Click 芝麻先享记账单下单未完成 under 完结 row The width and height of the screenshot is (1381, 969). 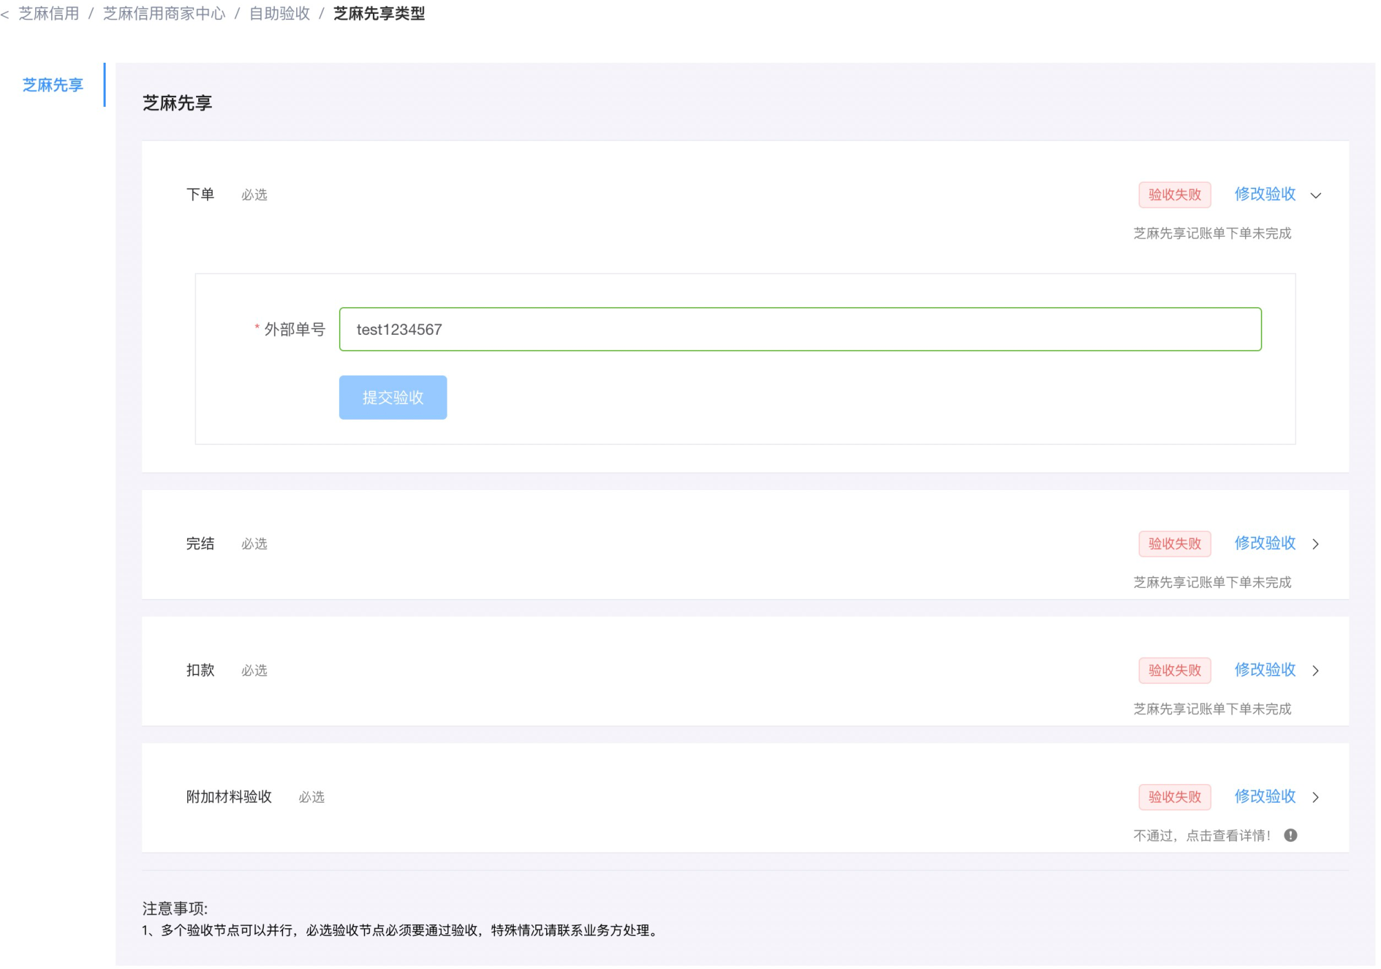pyautogui.click(x=1213, y=583)
